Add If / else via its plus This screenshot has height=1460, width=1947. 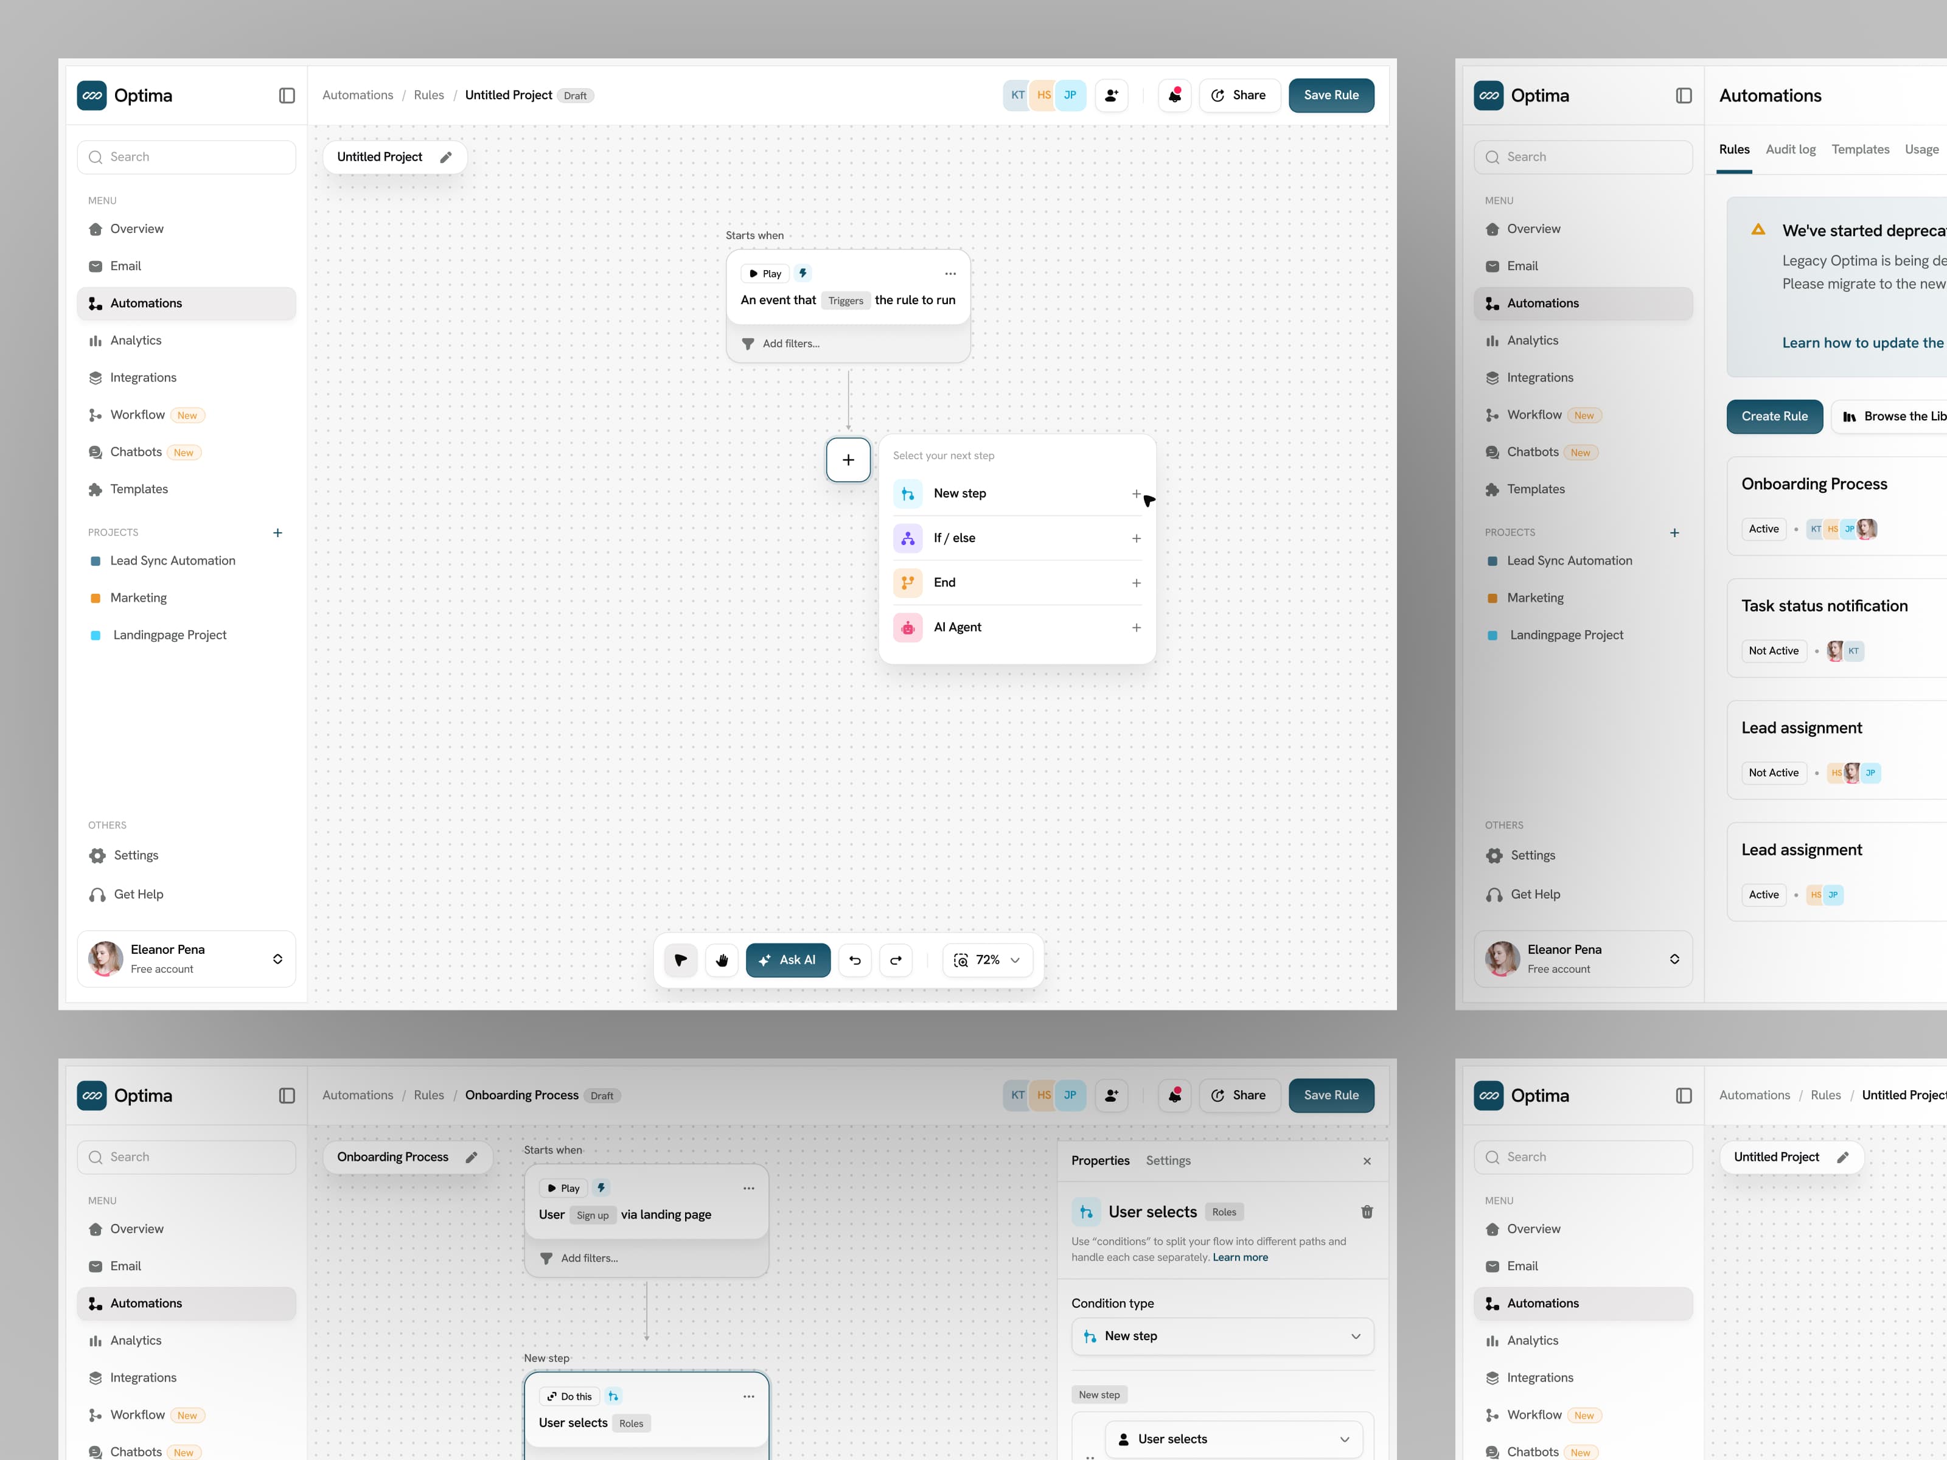click(1137, 538)
